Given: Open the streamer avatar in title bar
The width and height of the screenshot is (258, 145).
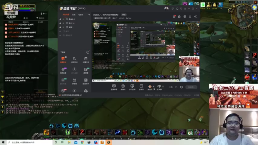Looking at the screenshot, I should (x=166, y=9).
